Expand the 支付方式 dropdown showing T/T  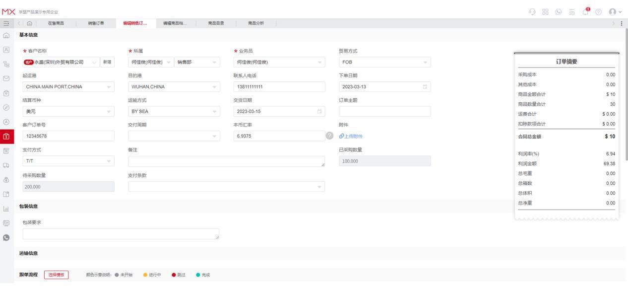67,161
